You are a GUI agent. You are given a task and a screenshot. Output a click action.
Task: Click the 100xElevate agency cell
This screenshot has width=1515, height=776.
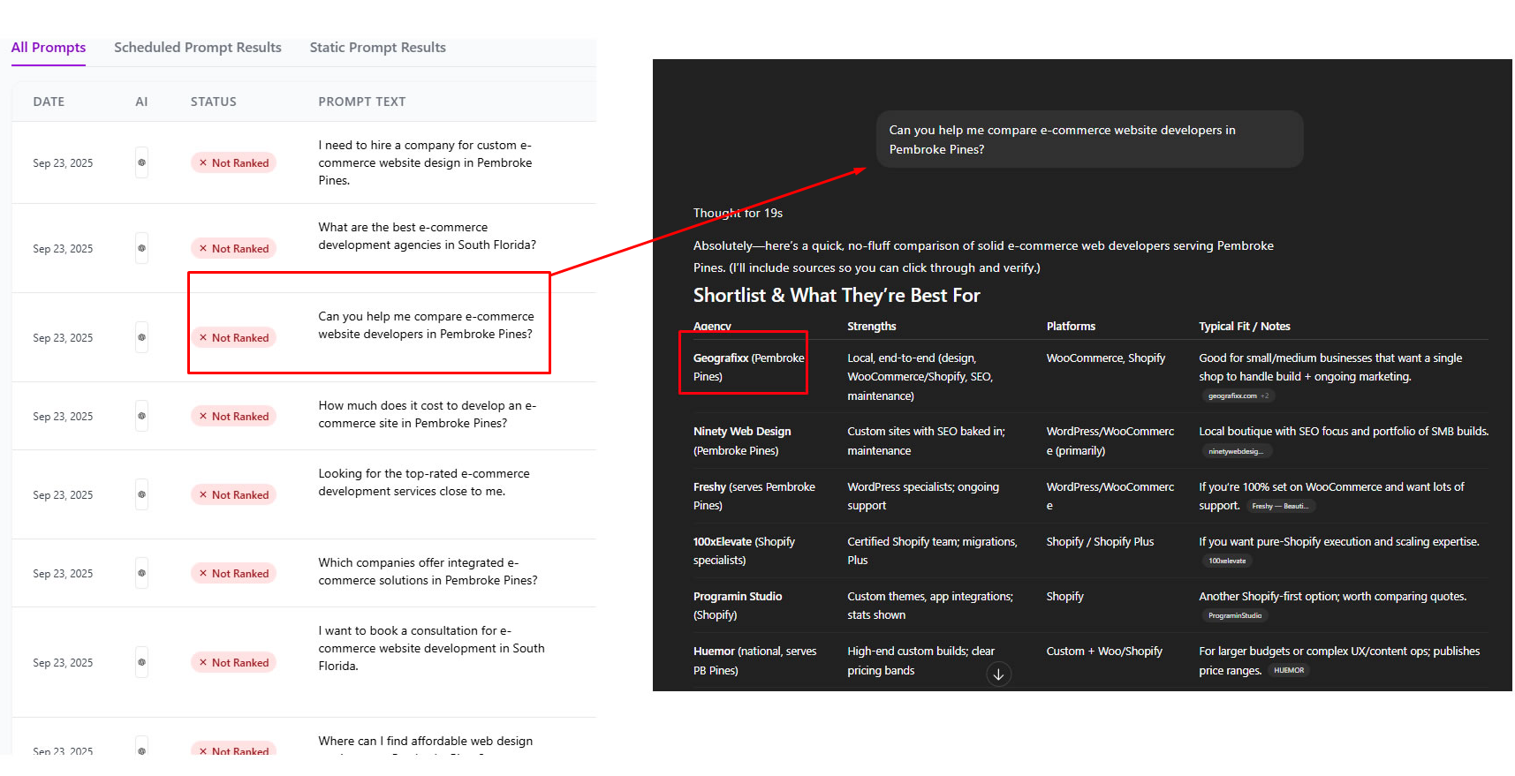(x=744, y=550)
